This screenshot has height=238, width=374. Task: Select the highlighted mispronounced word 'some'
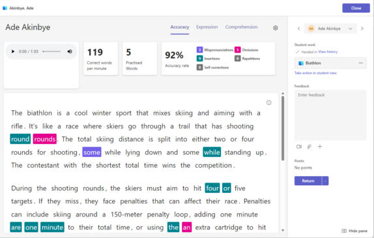pos(92,153)
